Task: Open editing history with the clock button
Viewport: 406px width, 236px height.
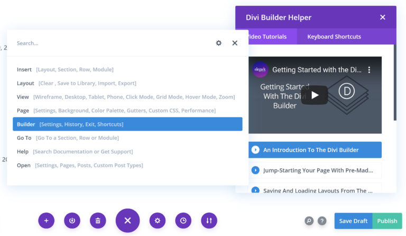Action: pos(183,221)
